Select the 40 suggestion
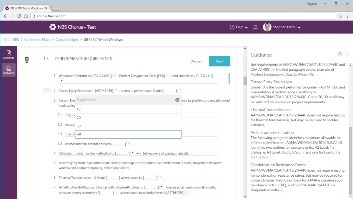 (x=128, y=135)
